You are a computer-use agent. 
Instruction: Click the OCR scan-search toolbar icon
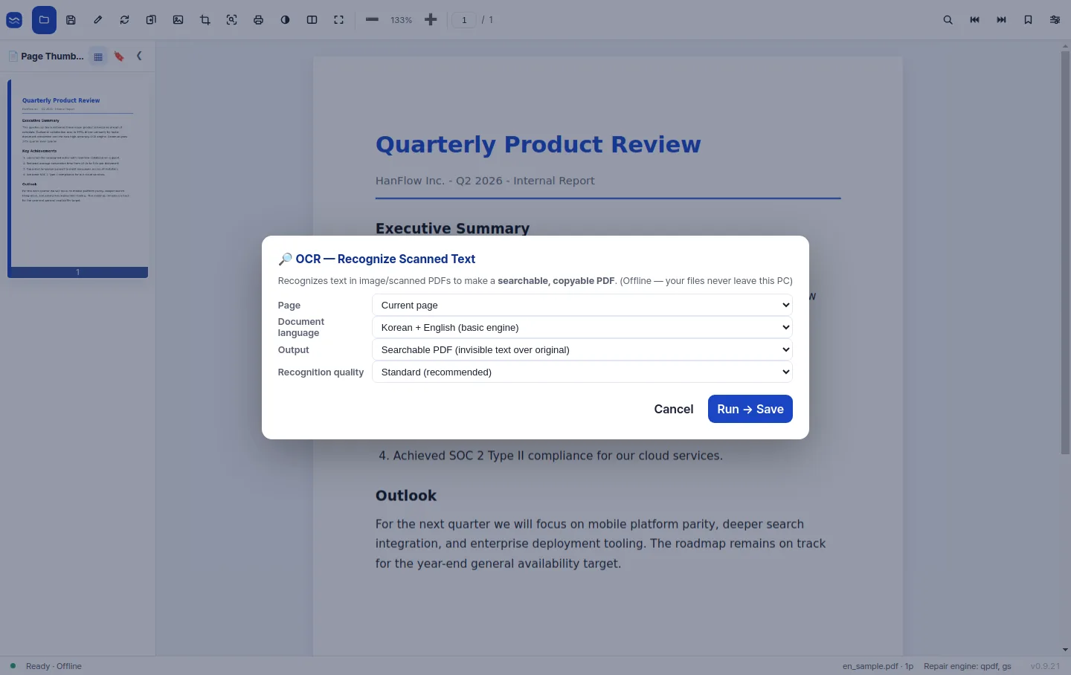[232, 20]
